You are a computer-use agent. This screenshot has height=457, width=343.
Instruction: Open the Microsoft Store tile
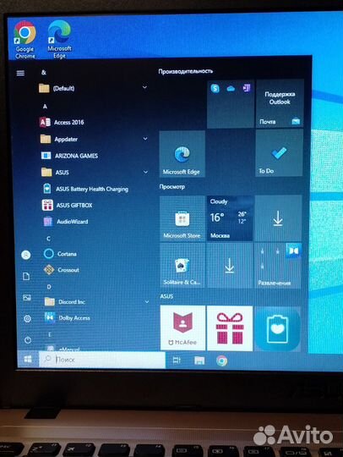coord(182,218)
